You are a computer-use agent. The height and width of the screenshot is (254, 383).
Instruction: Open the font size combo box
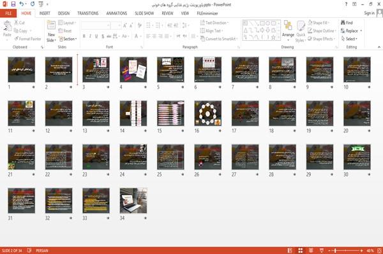click(116, 25)
